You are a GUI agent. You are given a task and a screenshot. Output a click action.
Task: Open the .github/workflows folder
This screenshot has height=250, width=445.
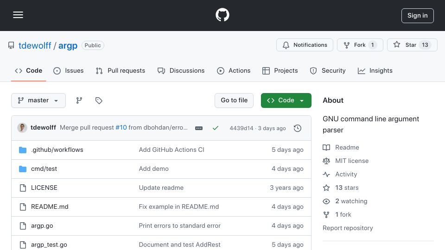(57, 150)
